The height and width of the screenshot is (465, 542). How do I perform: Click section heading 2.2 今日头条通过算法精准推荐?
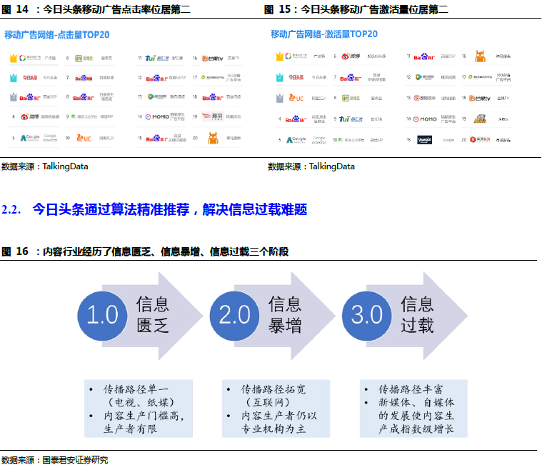154,209
